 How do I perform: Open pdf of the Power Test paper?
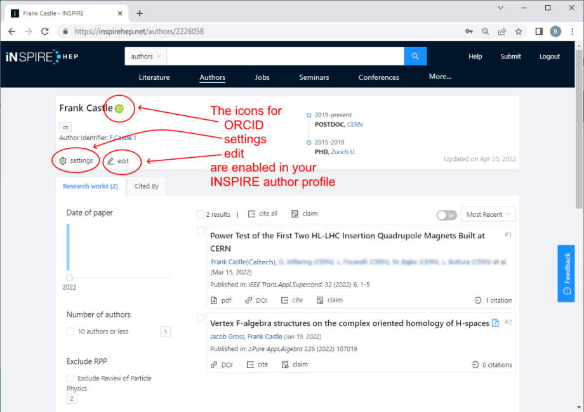point(222,300)
